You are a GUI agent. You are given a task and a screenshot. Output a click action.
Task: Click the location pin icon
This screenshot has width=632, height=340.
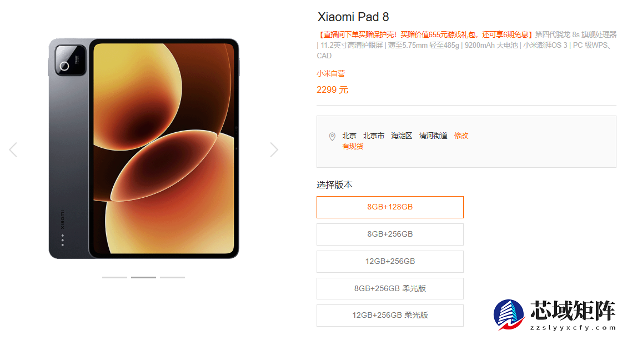coord(332,137)
